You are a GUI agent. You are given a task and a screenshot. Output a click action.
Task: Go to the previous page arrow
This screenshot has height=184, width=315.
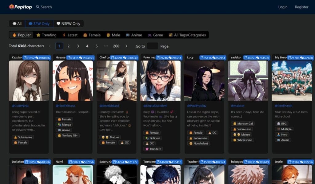tap(50, 46)
